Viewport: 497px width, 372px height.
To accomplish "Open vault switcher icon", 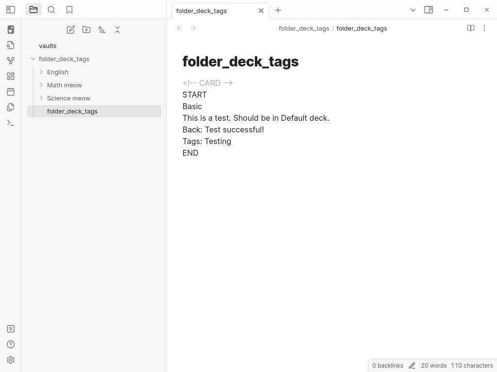I will pyautogui.click(x=11, y=329).
